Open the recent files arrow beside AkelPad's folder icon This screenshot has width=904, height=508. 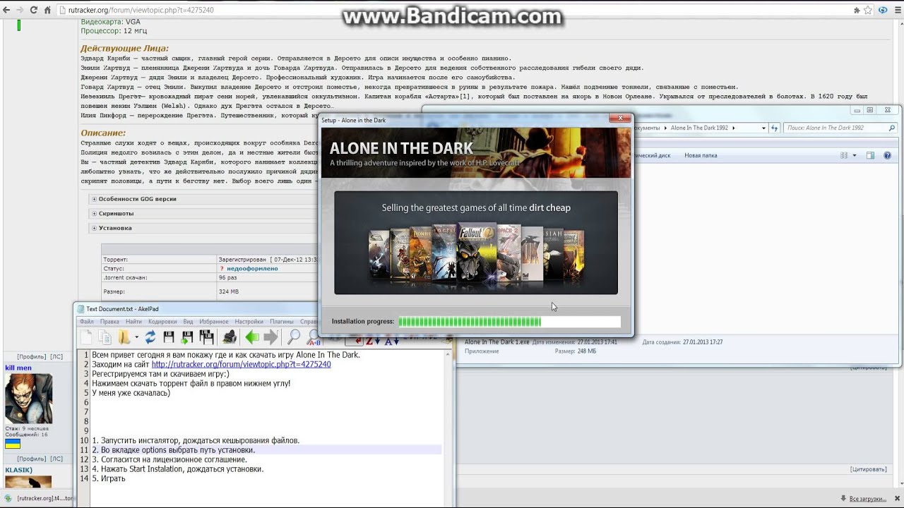[x=136, y=337]
